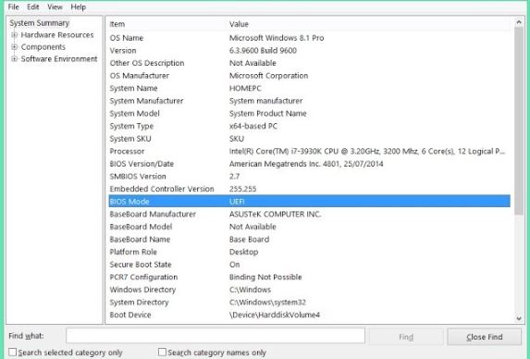Select the Other OS Description row
This screenshot has height=359, width=530.
pos(309,63)
